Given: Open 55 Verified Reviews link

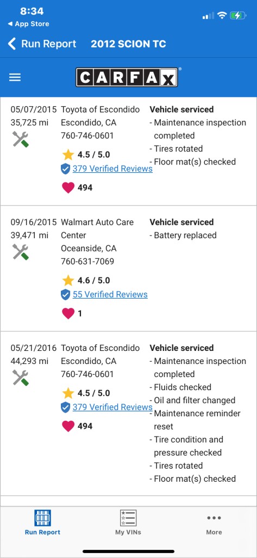Looking at the screenshot, I should (110, 295).
